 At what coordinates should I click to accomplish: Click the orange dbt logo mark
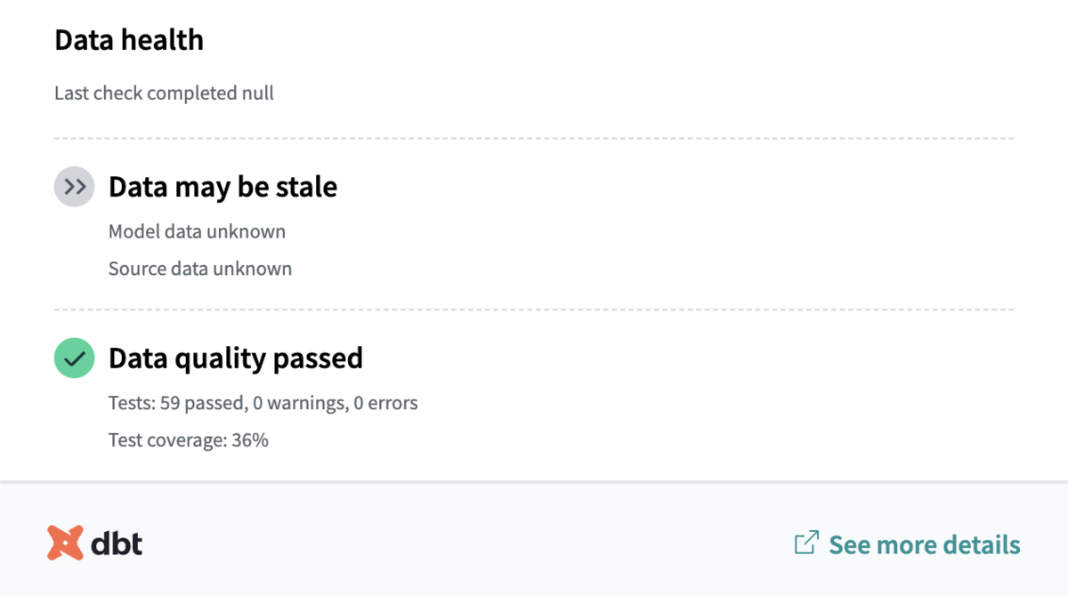[65, 544]
